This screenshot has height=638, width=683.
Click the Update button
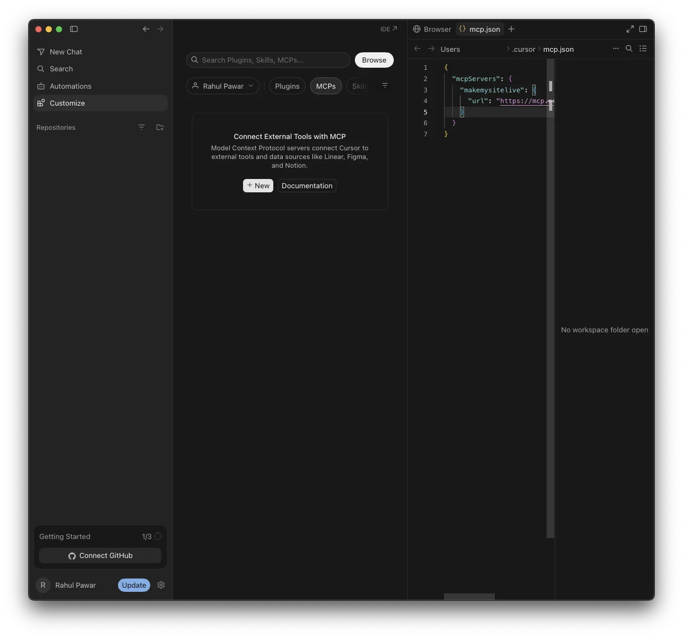[134, 585]
